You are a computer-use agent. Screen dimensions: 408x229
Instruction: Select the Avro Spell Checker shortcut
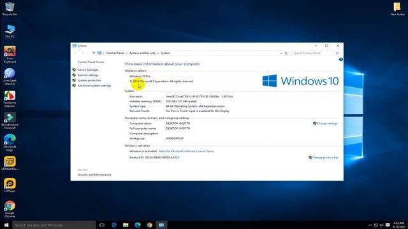pos(10,76)
